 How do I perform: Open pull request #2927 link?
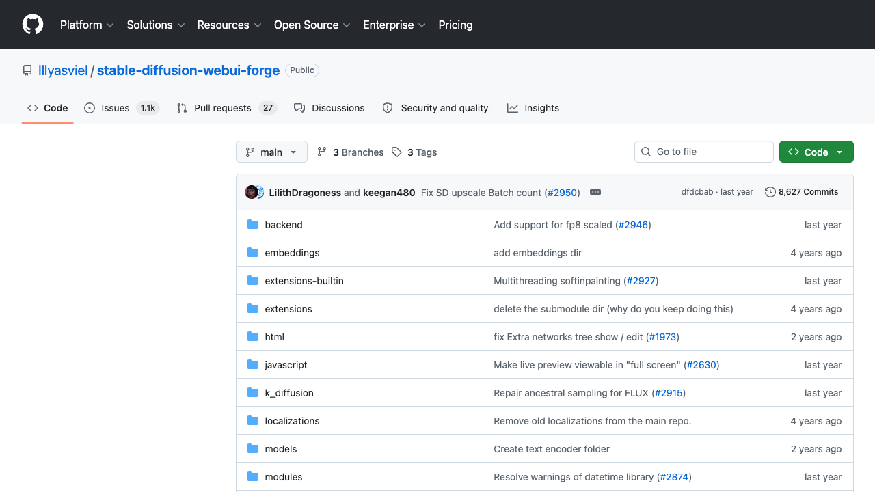[641, 281]
